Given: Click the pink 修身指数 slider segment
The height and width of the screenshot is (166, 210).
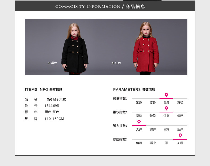Looking at the screenshot, I should 166,99.
